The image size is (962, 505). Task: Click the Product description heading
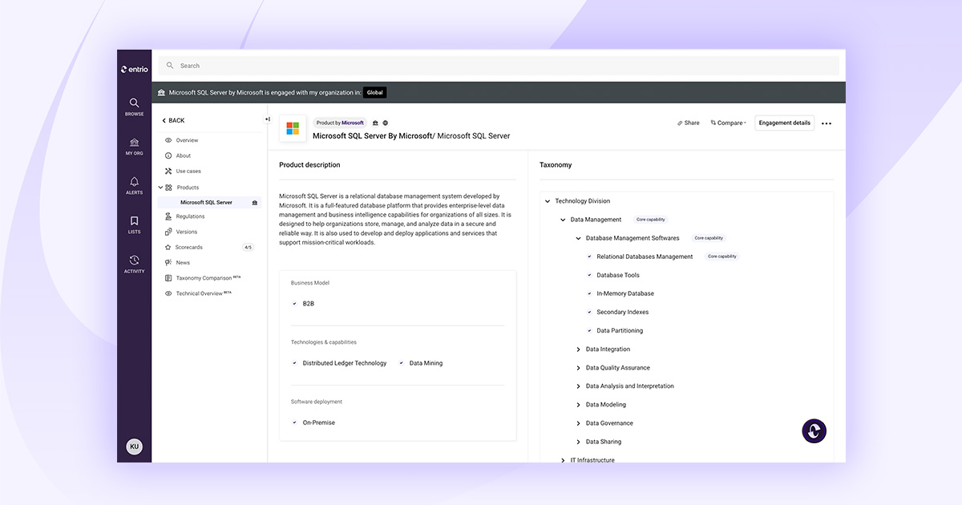[309, 165]
